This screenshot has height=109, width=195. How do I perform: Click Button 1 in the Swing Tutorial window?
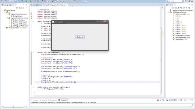80,37
